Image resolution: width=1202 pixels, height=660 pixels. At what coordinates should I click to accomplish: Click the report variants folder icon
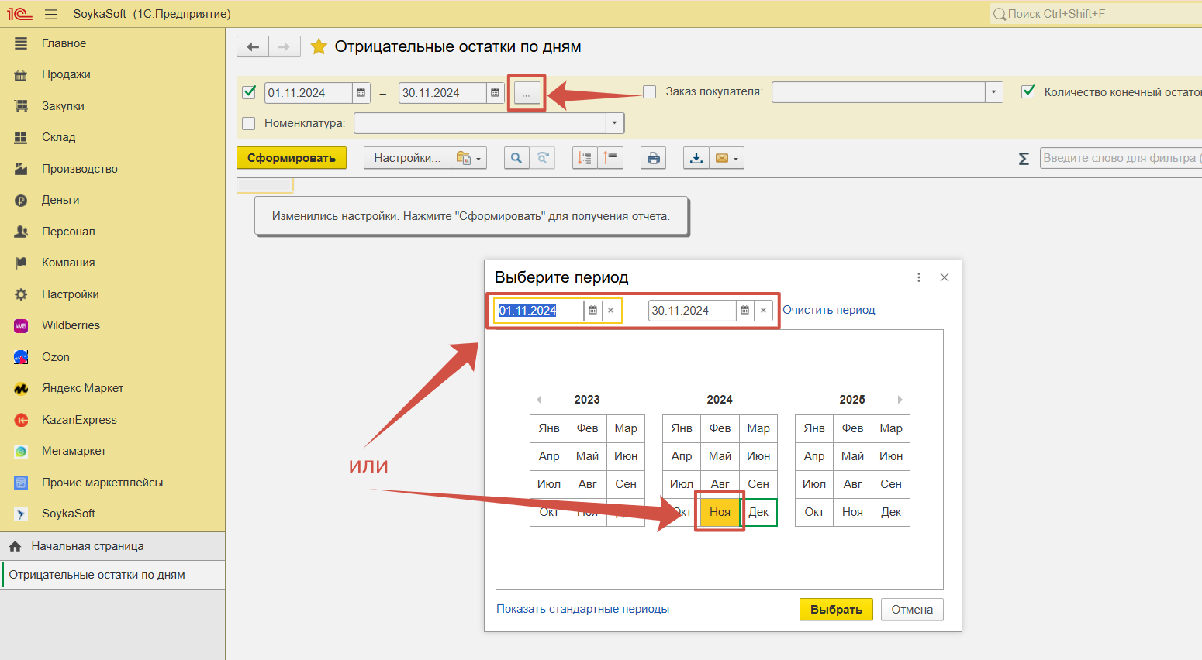464,158
